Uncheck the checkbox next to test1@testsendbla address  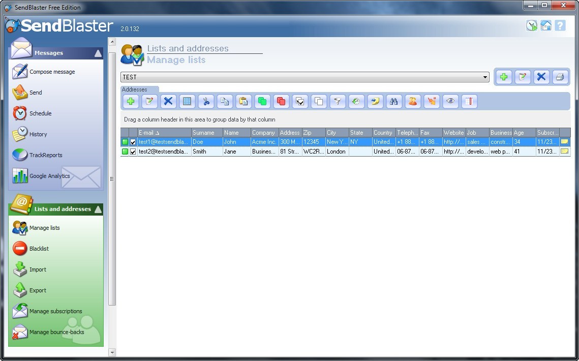[x=134, y=142]
